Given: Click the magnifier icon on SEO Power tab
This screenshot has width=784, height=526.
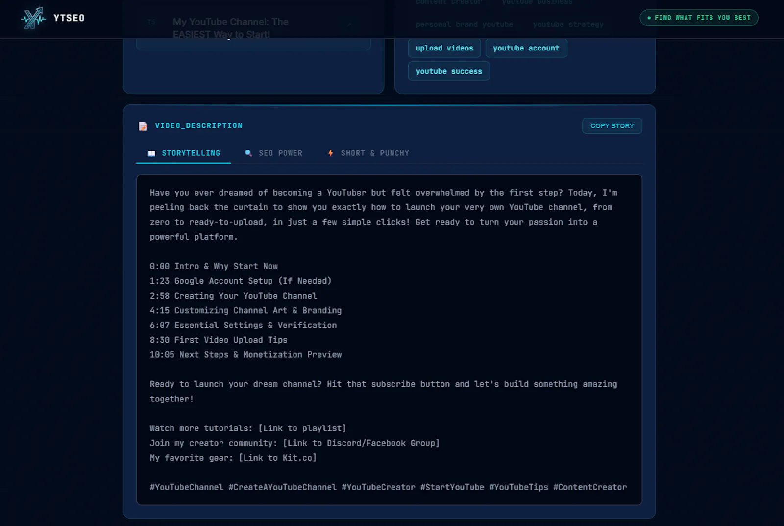Looking at the screenshot, I should tap(248, 153).
